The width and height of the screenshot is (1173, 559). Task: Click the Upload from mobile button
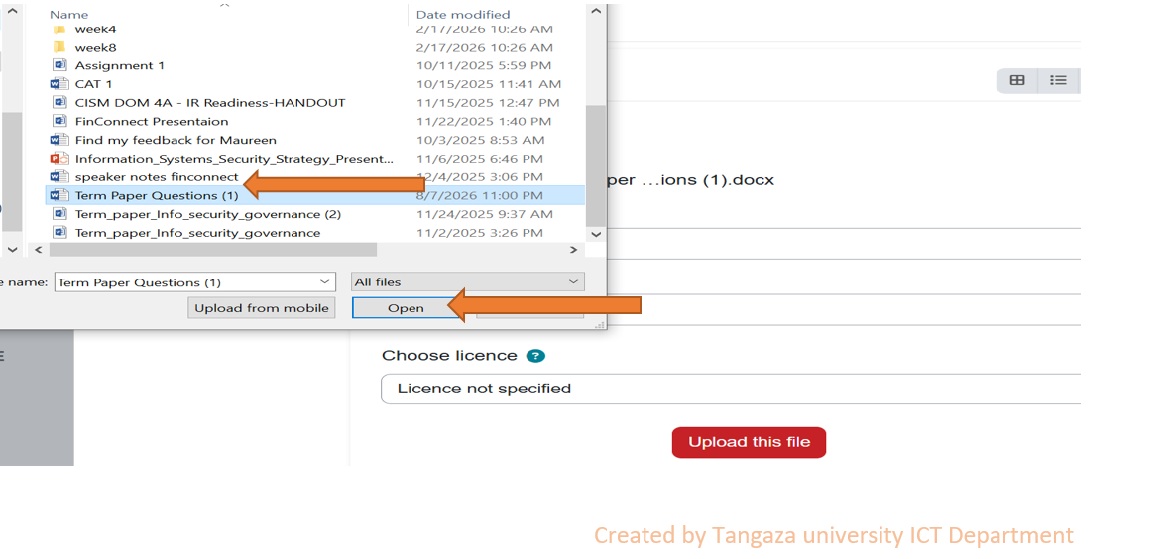262,308
